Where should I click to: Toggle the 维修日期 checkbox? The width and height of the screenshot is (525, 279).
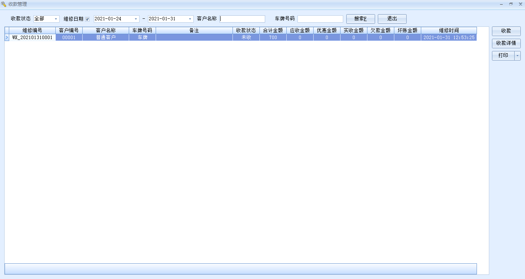pos(87,19)
